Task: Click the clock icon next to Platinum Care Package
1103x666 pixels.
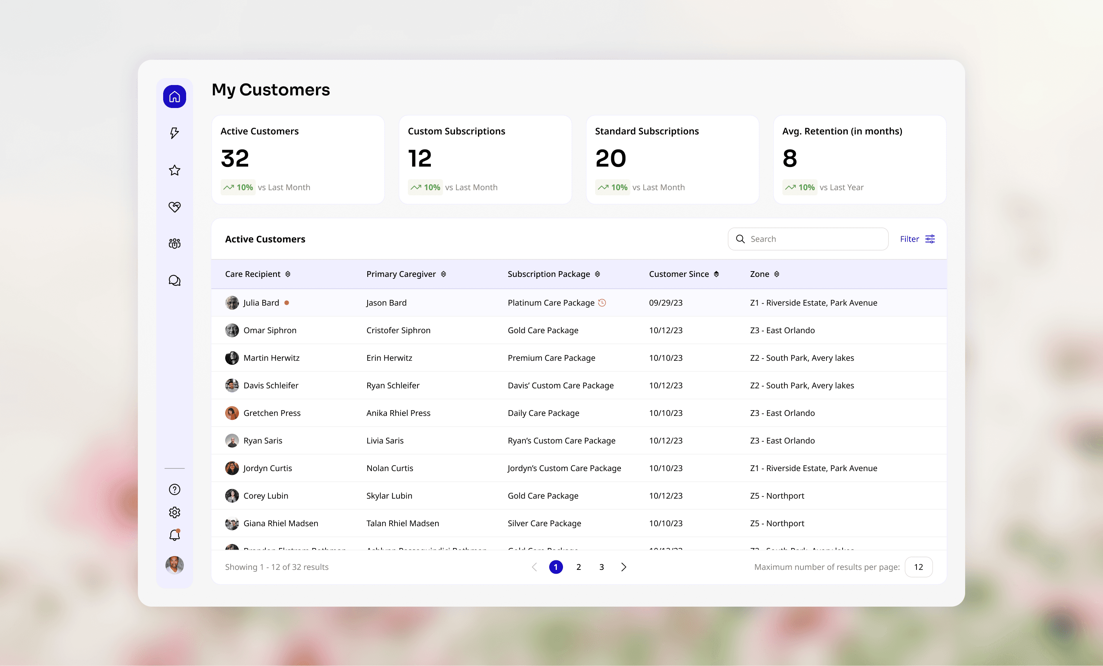Action: (602, 303)
